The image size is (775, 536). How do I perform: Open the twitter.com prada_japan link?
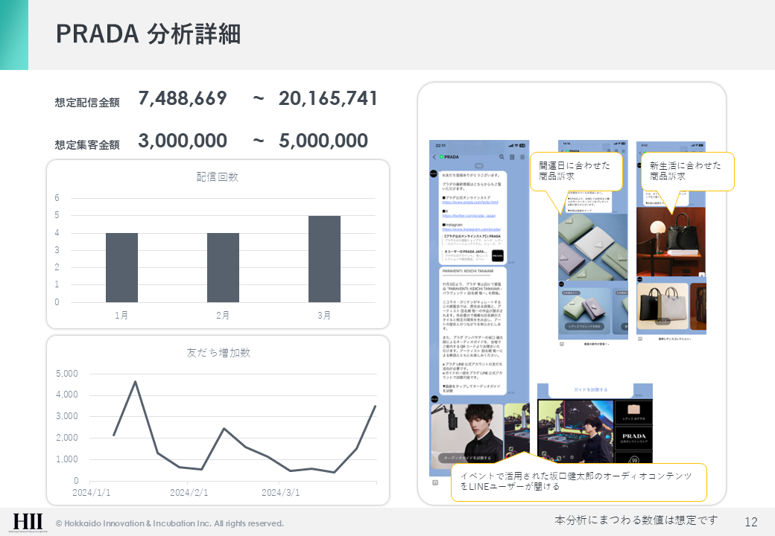(x=469, y=216)
